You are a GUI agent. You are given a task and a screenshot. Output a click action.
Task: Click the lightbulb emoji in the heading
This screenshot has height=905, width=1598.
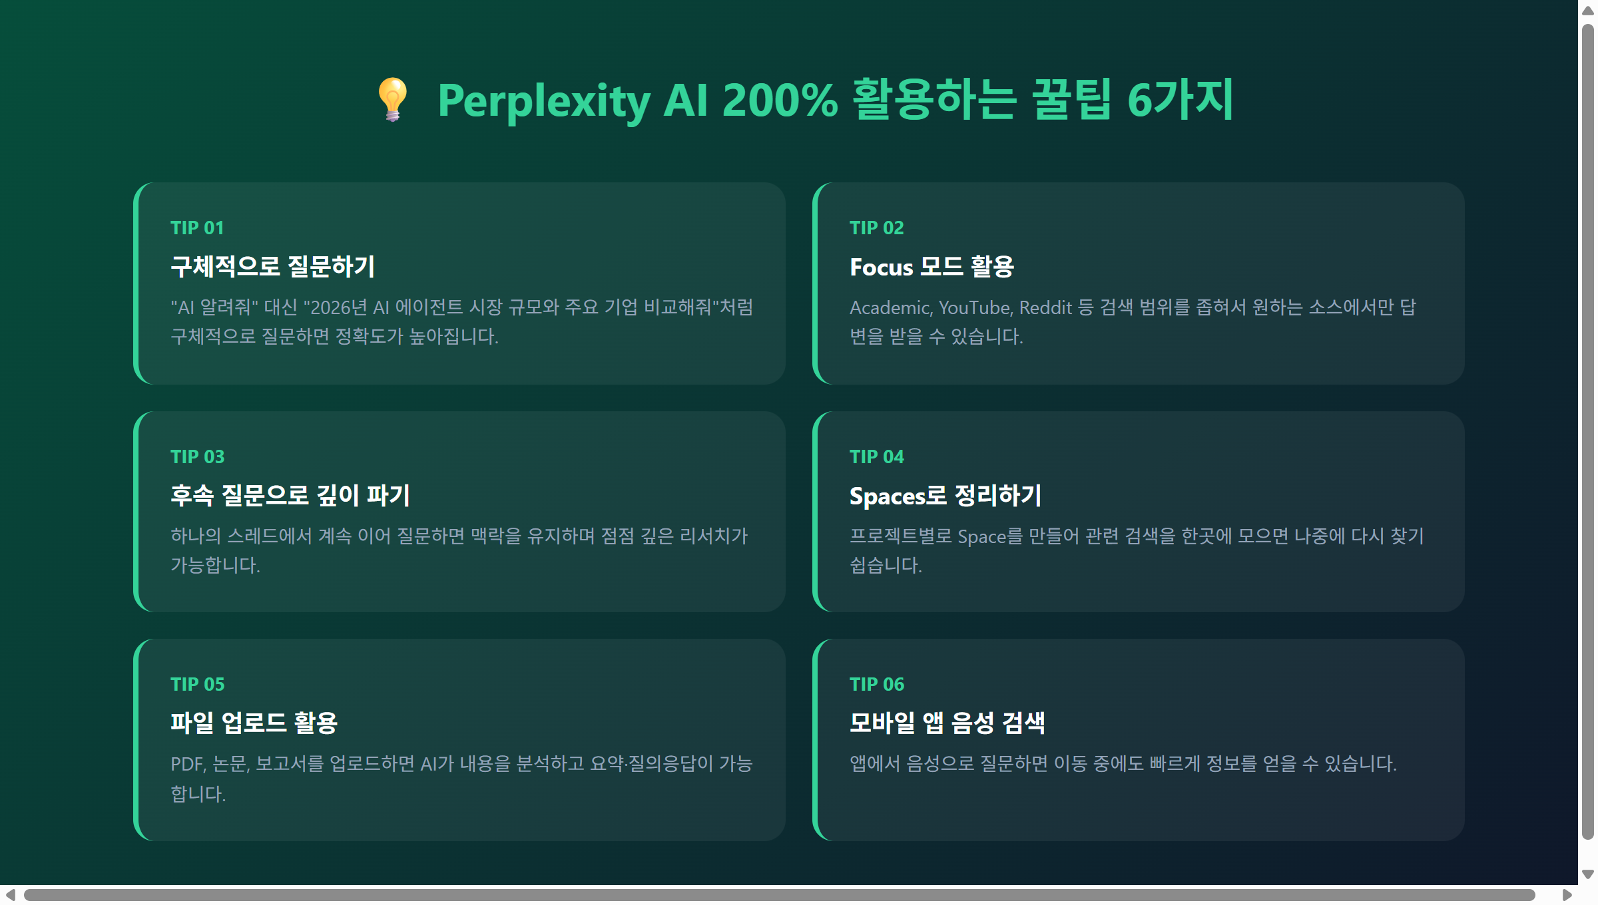pos(392,99)
